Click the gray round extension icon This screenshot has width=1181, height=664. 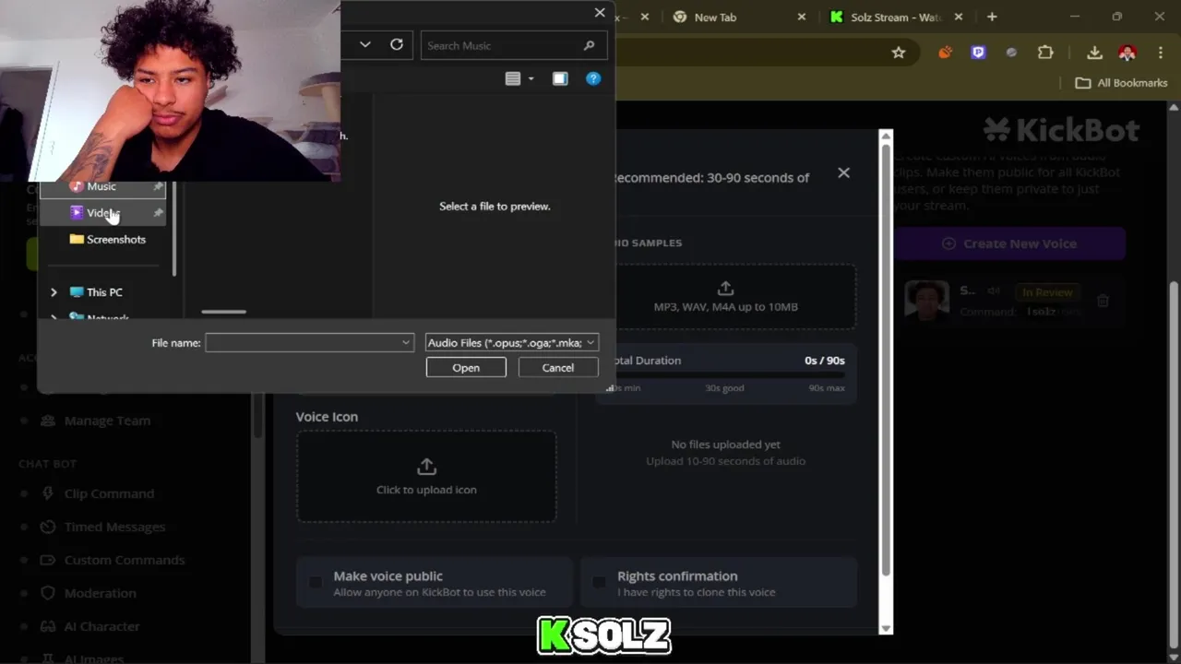click(x=1011, y=53)
